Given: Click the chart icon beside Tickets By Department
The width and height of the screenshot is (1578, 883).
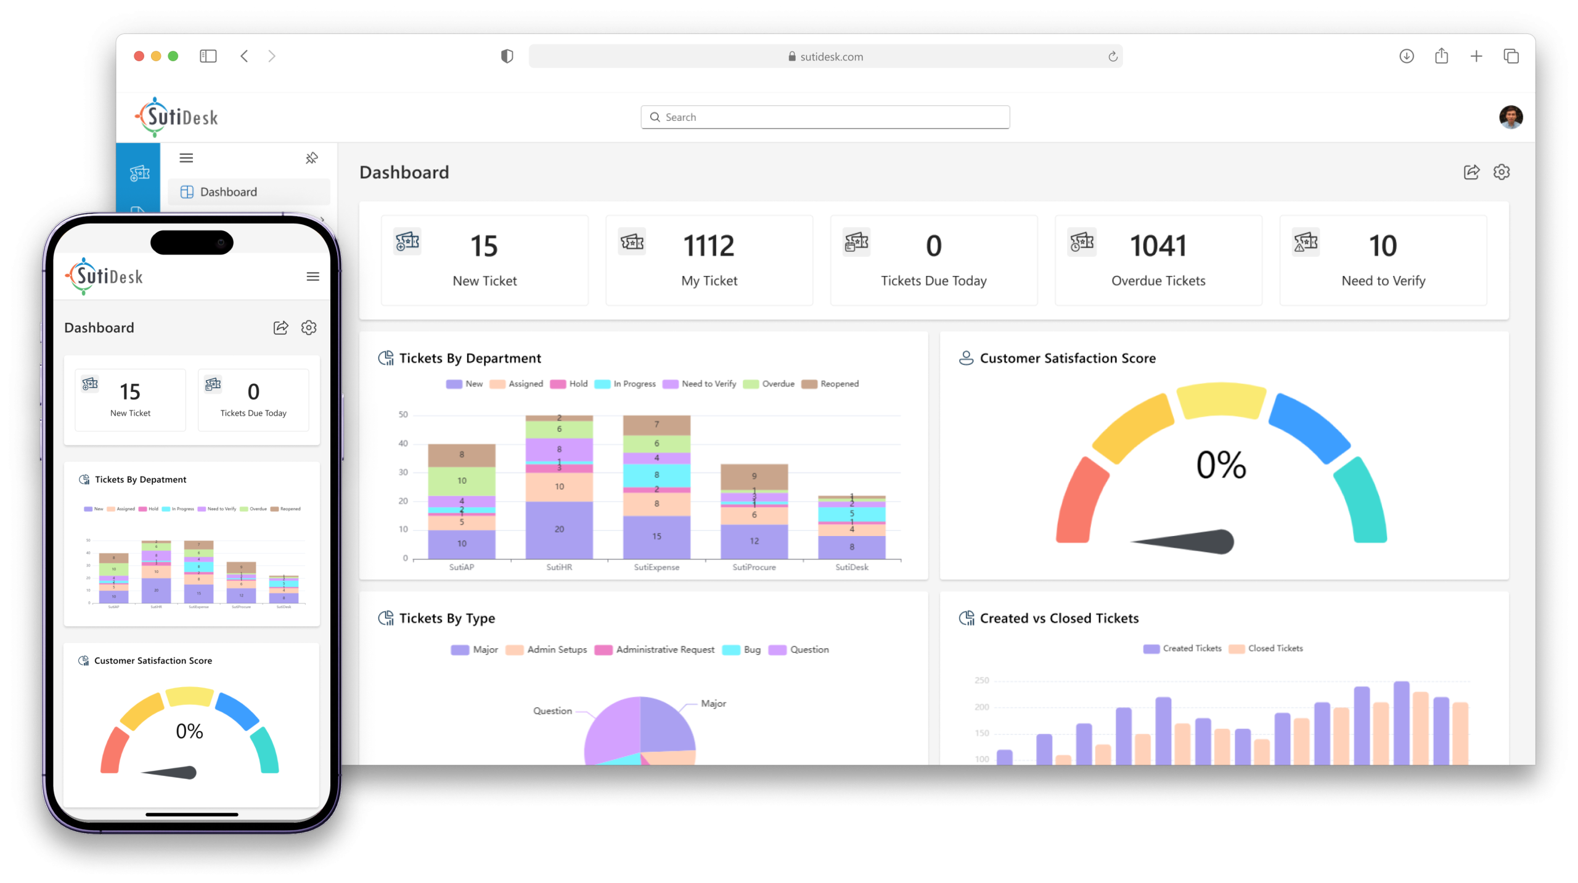Looking at the screenshot, I should point(386,357).
